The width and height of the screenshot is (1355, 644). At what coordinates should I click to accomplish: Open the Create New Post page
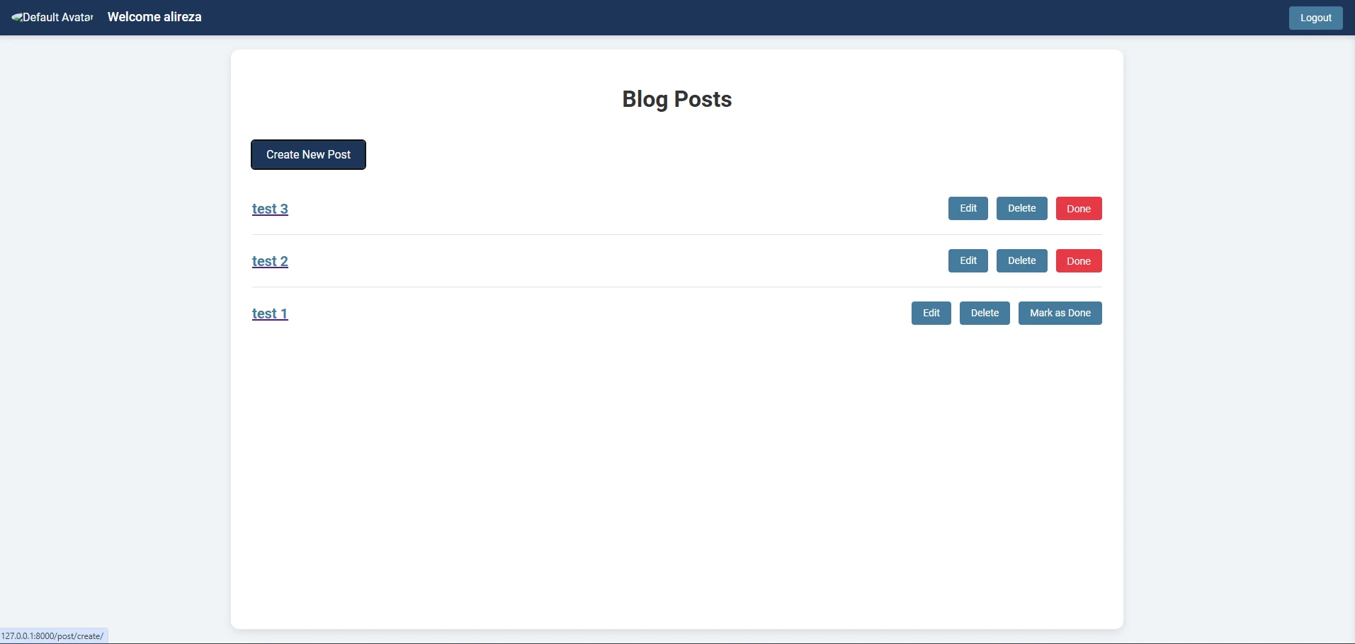coord(308,154)
